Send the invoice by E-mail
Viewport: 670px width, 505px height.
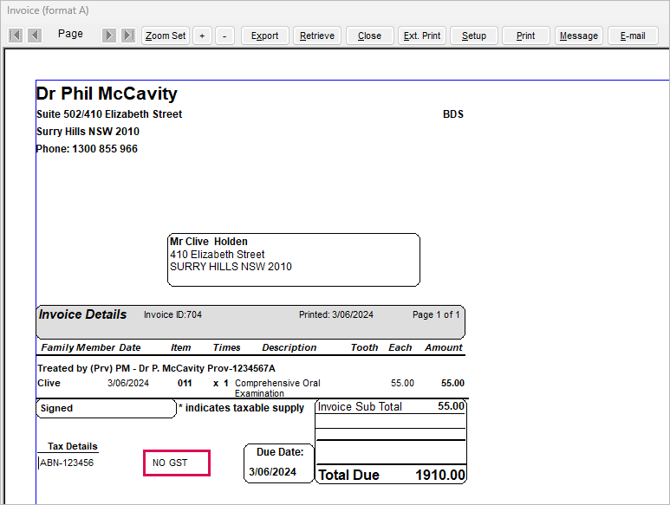(x=633, y=36)
